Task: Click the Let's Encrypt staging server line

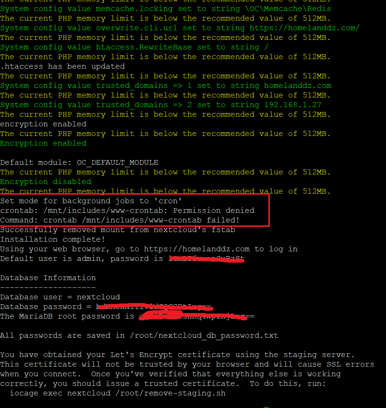Action: point(177,355)
